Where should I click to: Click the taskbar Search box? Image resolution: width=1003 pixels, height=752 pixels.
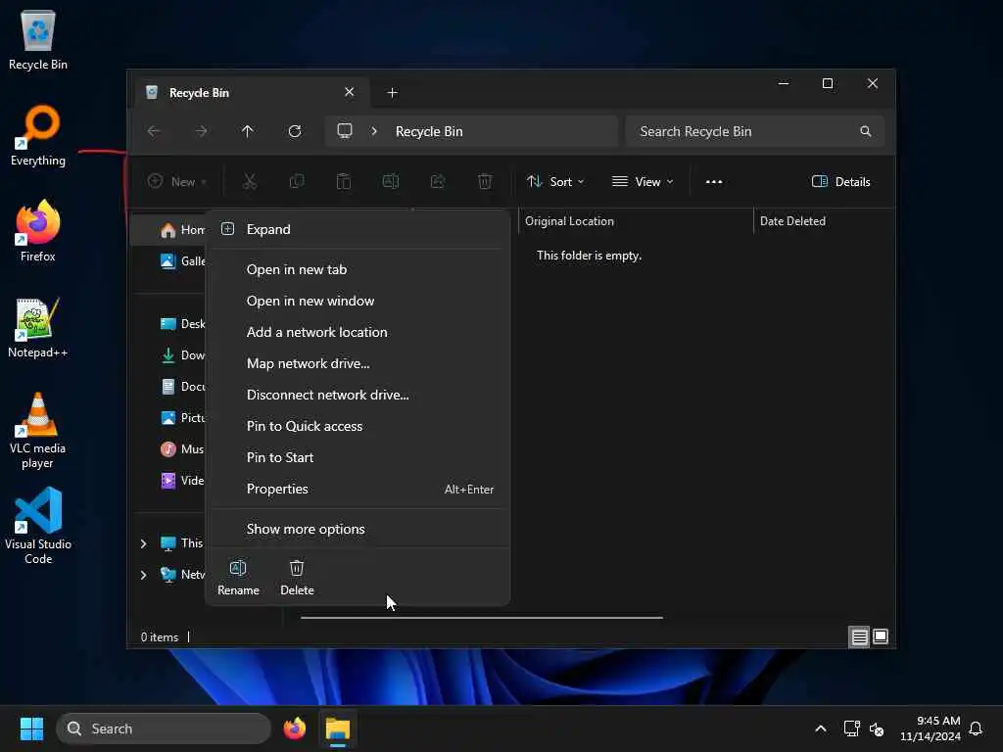click(164, 728)
